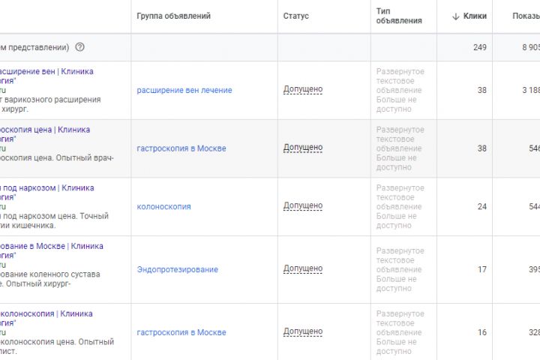540x360 pixels.
Task: Sort by the Группа объявлений column header
Action: pos(173,16)
